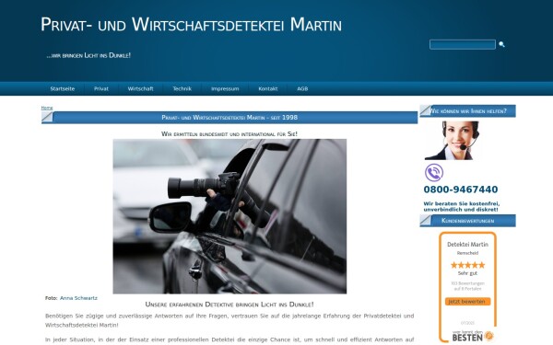Click into the header search field
The height and width of the screenshot is (345, 553).
(x=463, y=44)
